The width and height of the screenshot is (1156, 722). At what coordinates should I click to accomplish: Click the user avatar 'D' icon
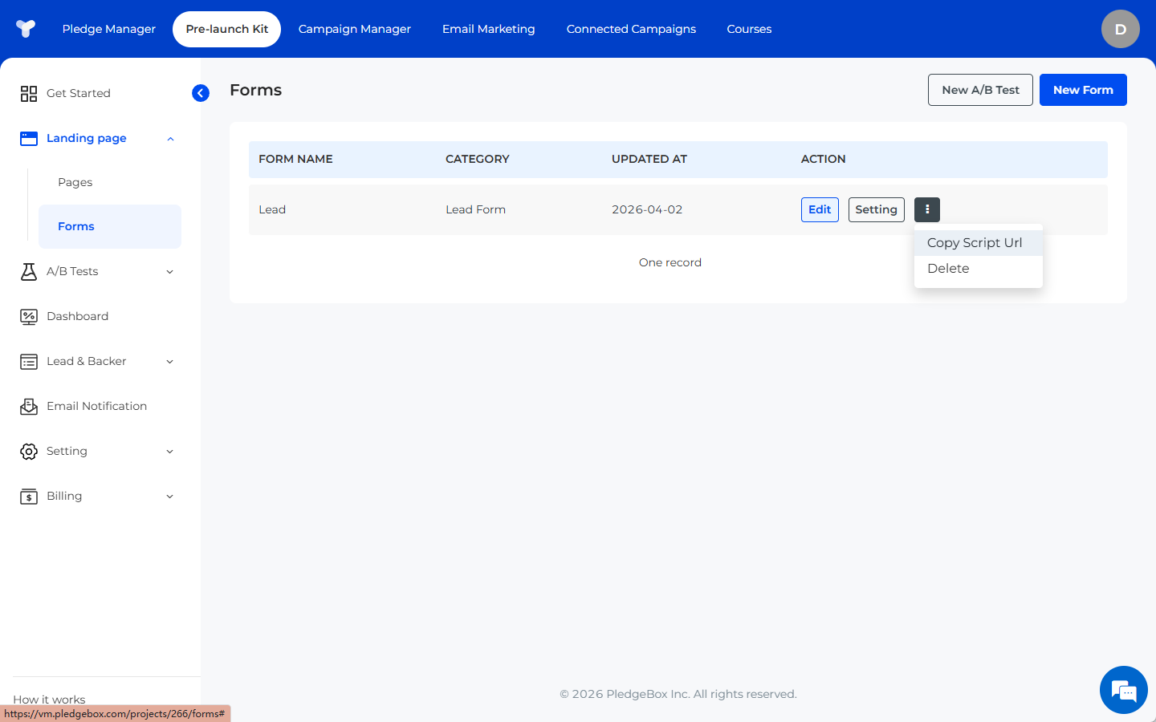pos(1120,29)
